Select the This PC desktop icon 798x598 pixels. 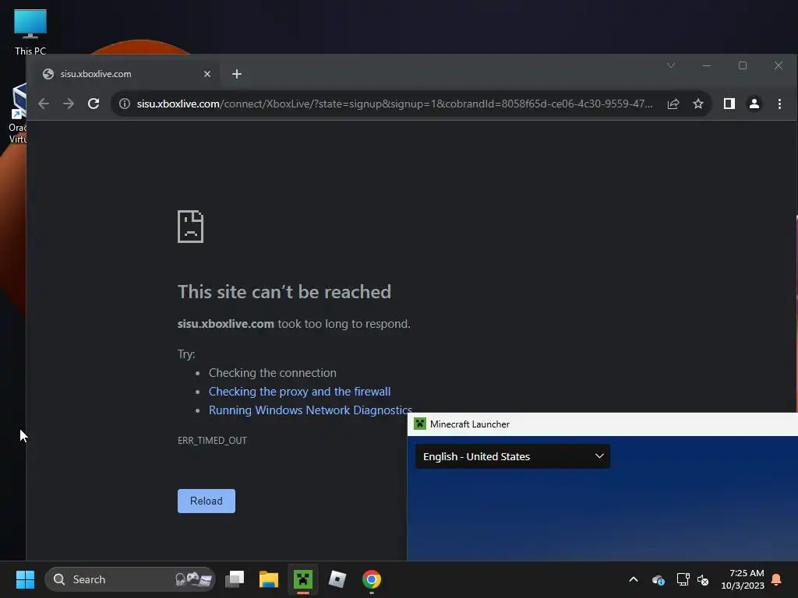click(30, 32)
